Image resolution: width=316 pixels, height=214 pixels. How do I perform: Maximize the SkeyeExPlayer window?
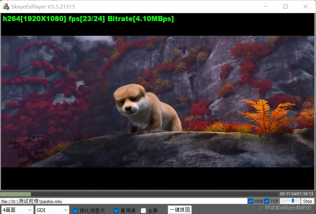pos(285,6)
